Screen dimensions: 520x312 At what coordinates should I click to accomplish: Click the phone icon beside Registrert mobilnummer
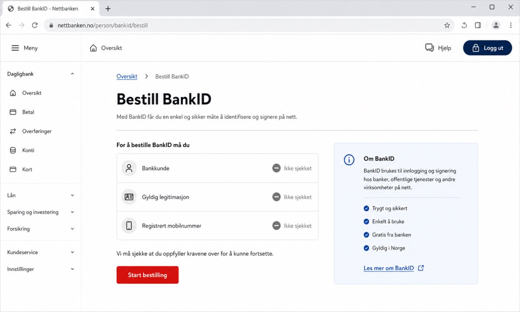tap(129, 226)
